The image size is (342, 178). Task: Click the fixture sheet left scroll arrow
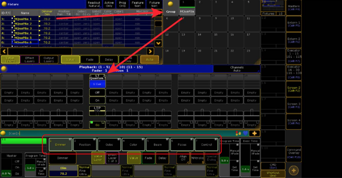coord(4,51)
